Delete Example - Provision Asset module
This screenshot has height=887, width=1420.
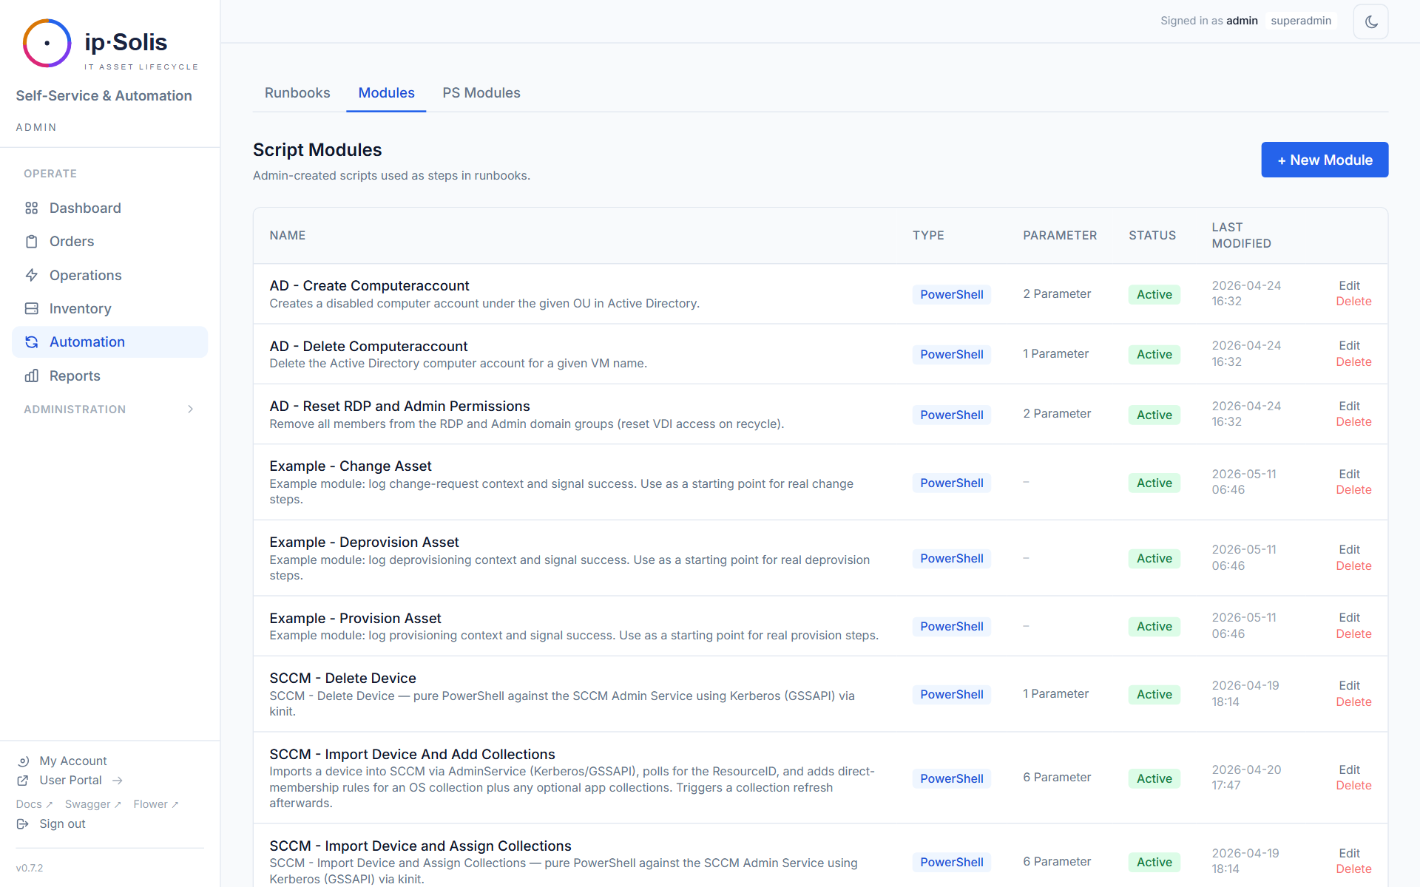tap(1353, 634)
